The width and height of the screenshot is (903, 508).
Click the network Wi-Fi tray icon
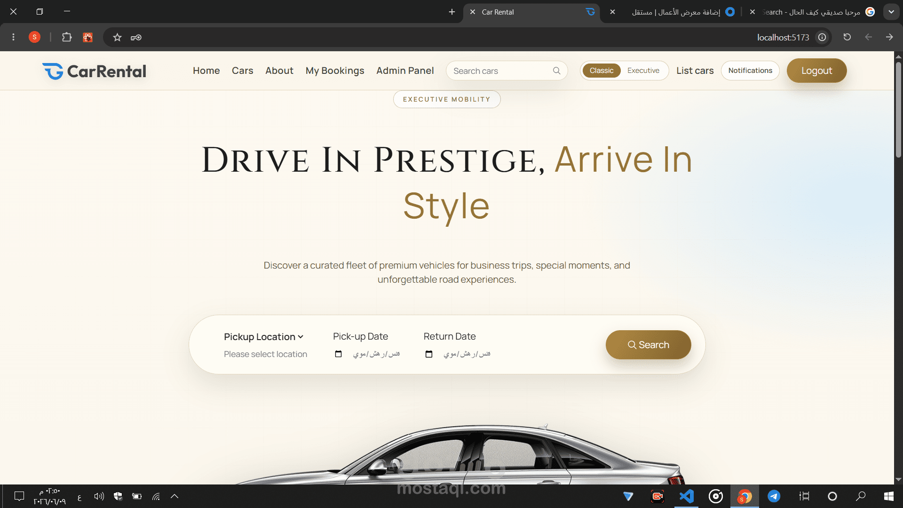point(156,496)
